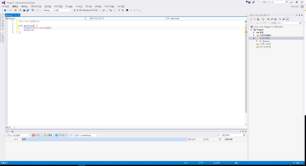Click the bookmark icon in the toolbar
The image size is (306, 166).
(127, 10)
